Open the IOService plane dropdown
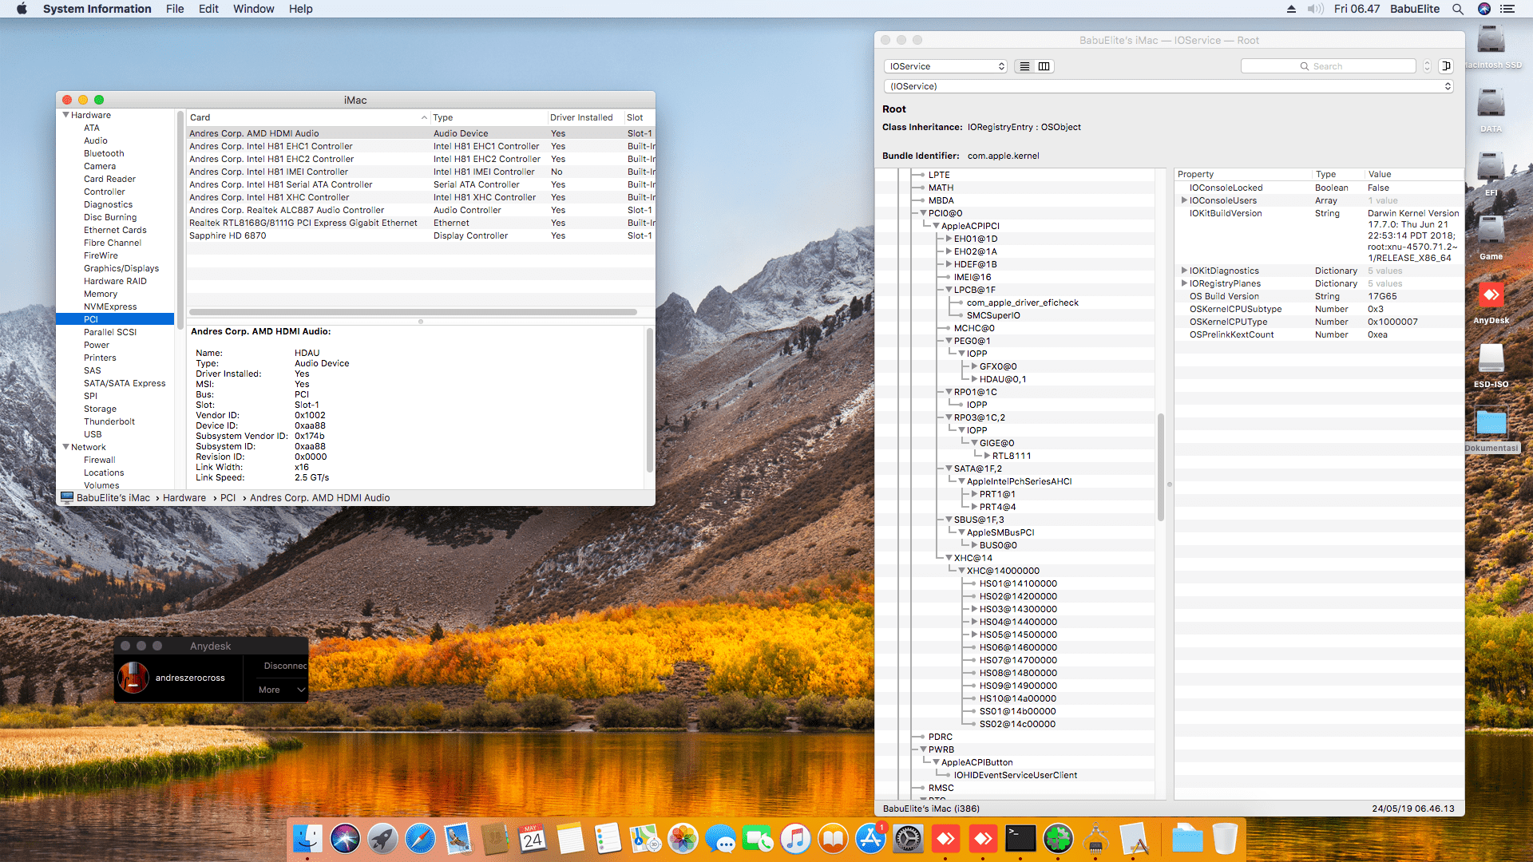This screenshot has width=1533, height=862. (945, 66)
